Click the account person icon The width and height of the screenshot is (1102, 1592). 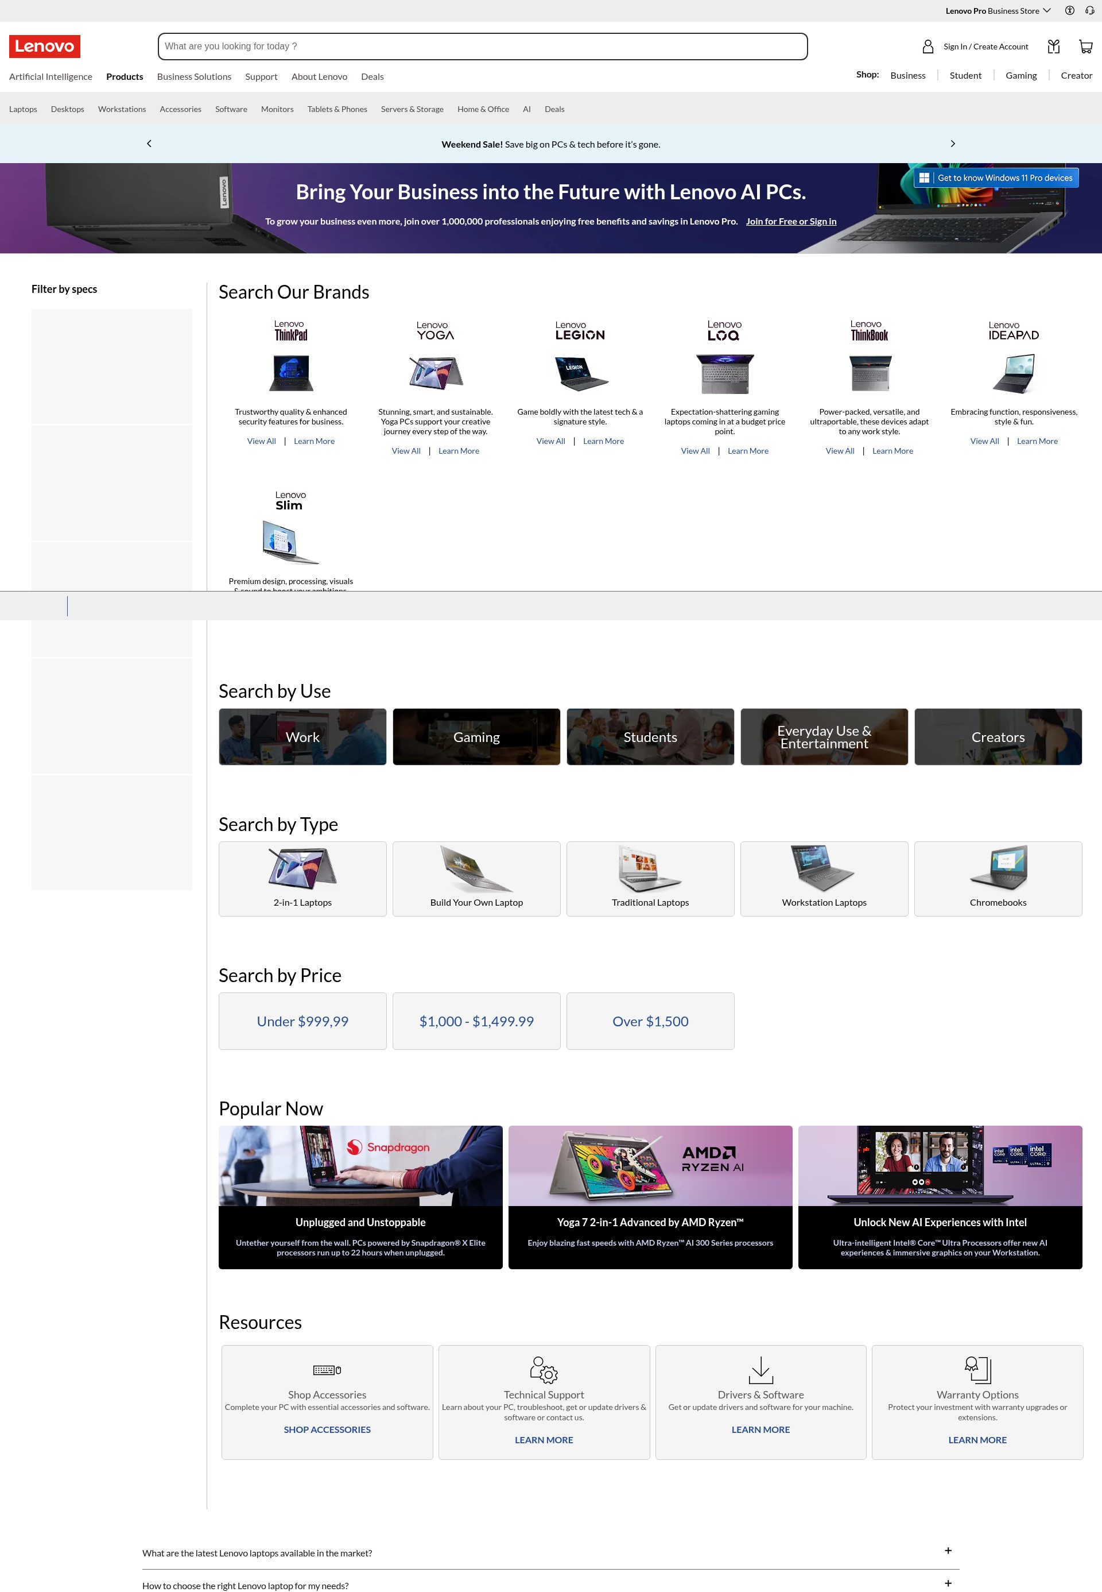(x=928, y=47)
